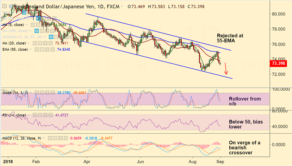Select the 'Rejected at 55-EMA' text note

coord(230,38)
